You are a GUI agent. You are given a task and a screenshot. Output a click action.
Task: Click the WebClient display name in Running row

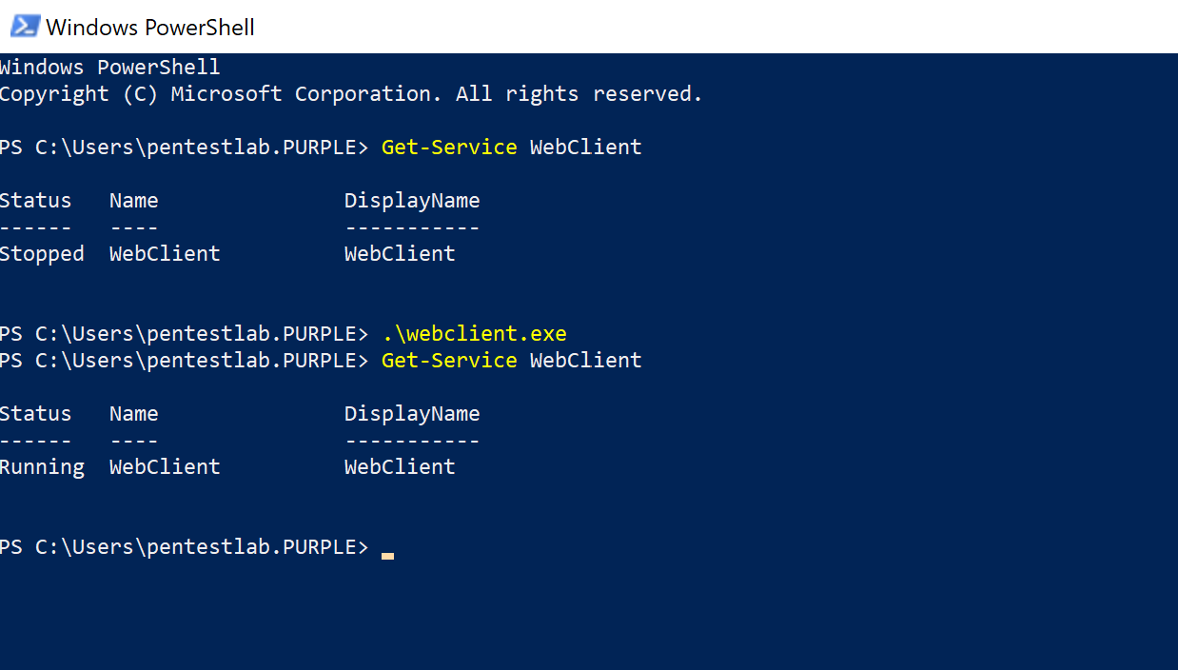pyautogui.click(x=400, y=467)
